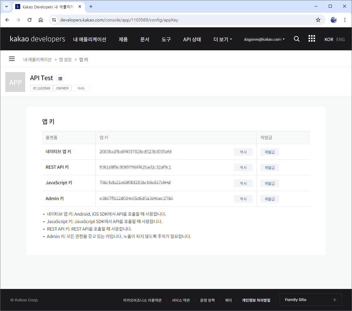Switch language to KOR
Image resolution: width=352 pixels, height=311 pixels.
tap(329, 39)
